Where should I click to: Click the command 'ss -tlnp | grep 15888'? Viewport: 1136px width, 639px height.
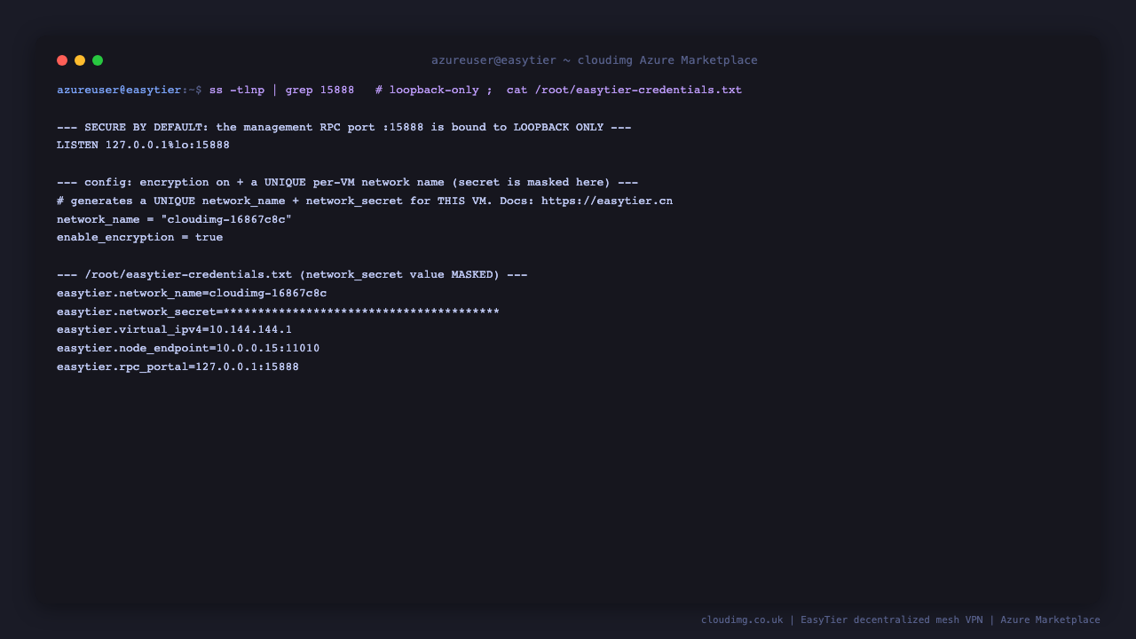pos(282,91)
